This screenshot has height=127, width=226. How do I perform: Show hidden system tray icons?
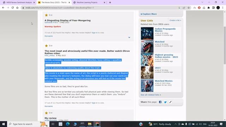pos(176,124)
